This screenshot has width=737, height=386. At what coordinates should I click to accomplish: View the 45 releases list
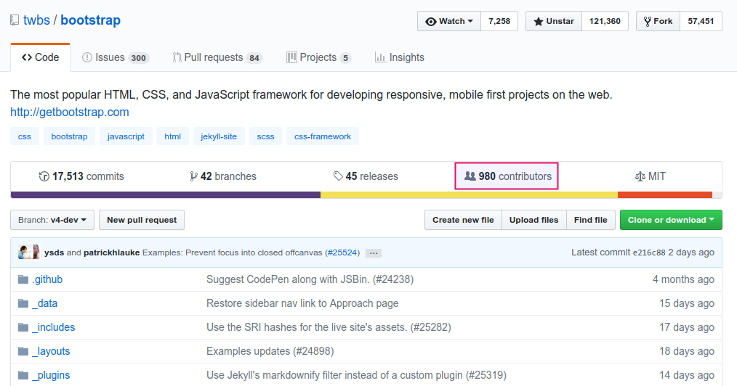pyautogui.click(x=366, y=176)
